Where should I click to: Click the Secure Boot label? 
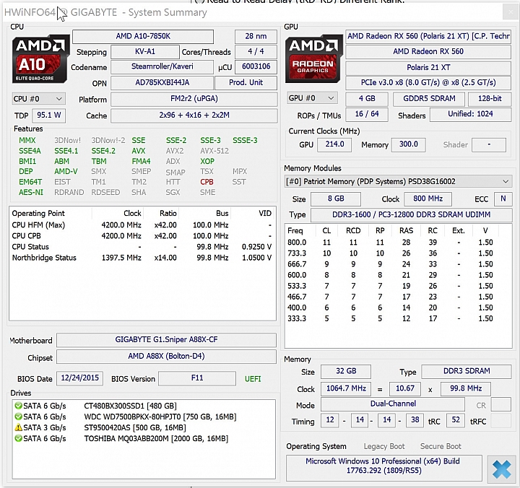441,447
